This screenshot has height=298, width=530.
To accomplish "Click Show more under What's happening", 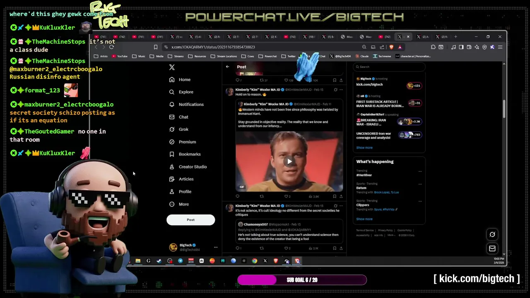I will [364, 219].
